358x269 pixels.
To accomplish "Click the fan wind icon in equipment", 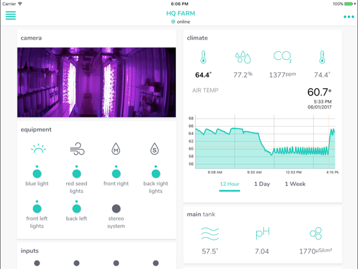I will [x=77, y=149].
